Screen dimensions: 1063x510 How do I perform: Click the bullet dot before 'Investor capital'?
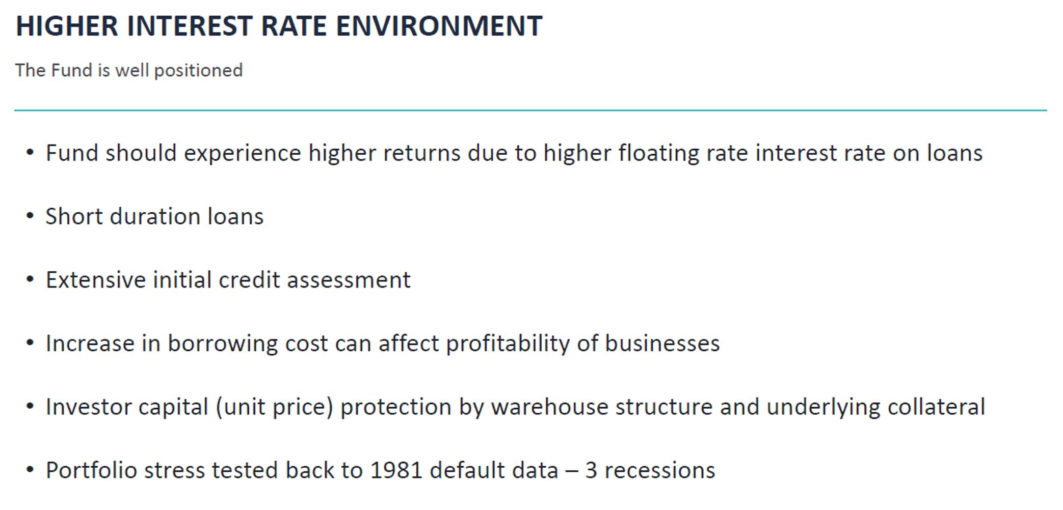(x=30, y=406)
